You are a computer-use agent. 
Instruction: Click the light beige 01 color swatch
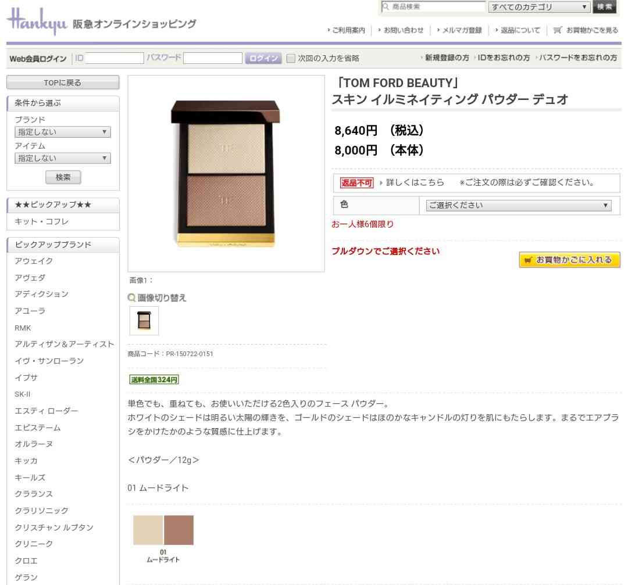coord(148,530)
